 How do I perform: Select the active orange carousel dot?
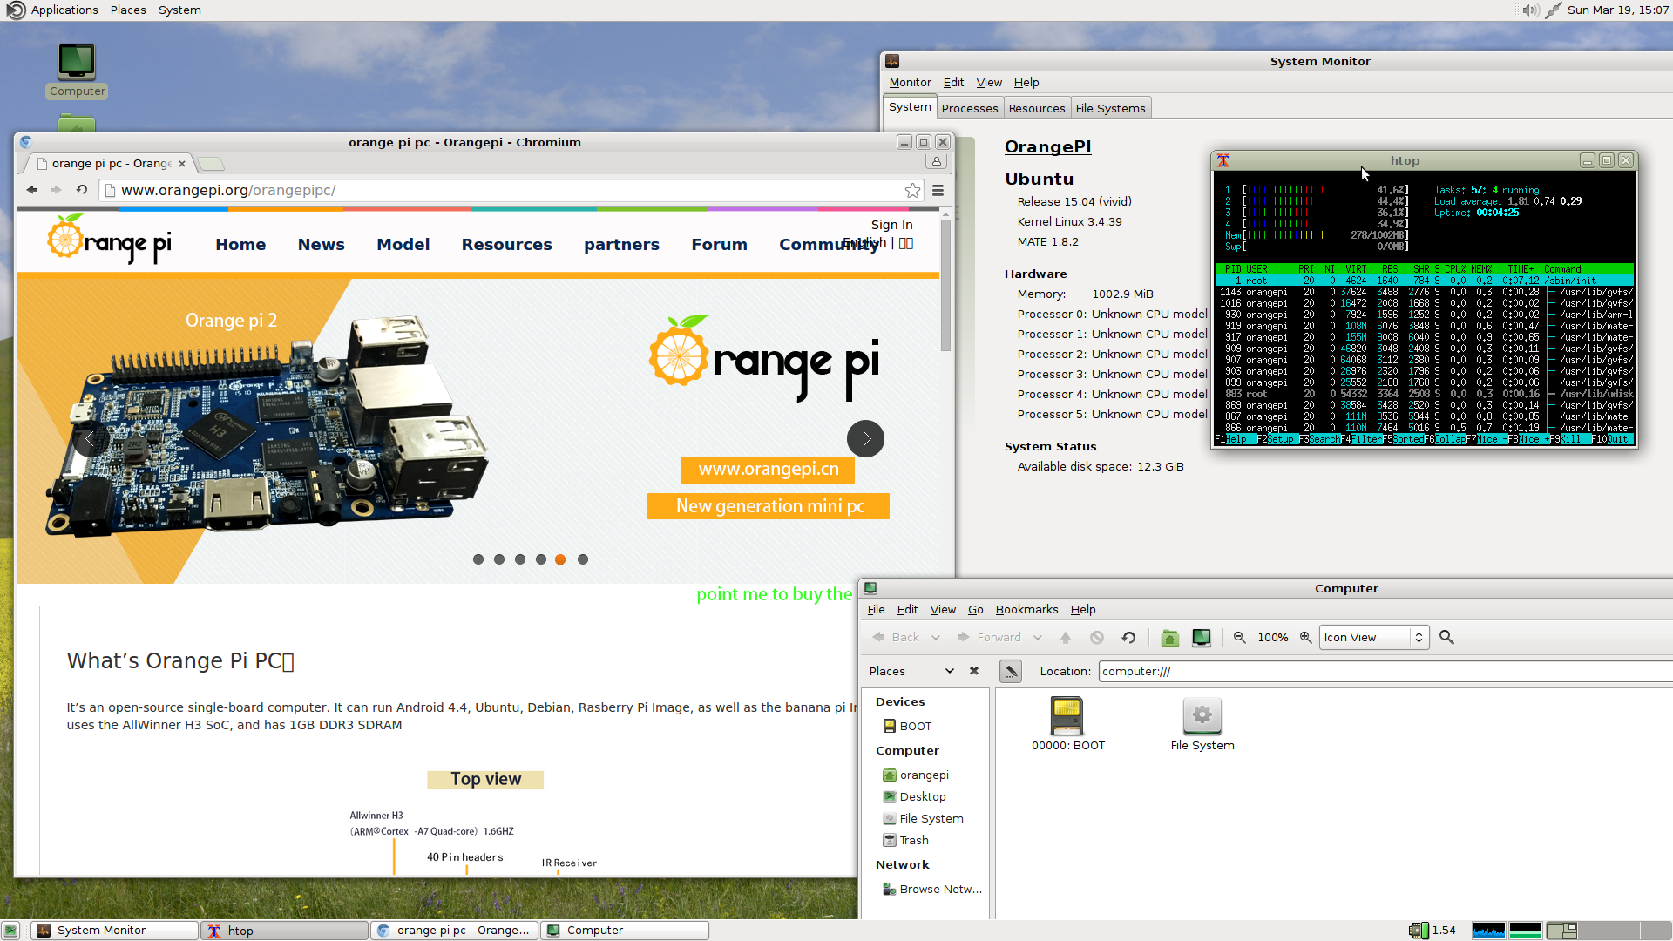560,559
